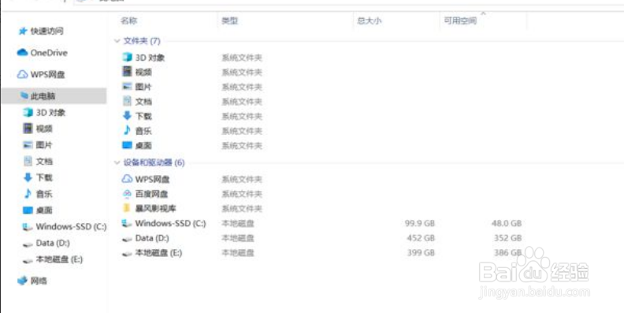Collapse the 文件夹 (7) group chevron
Image resolution: width=624 pixels, height=313 pixels.
click(x=117, y=41)
